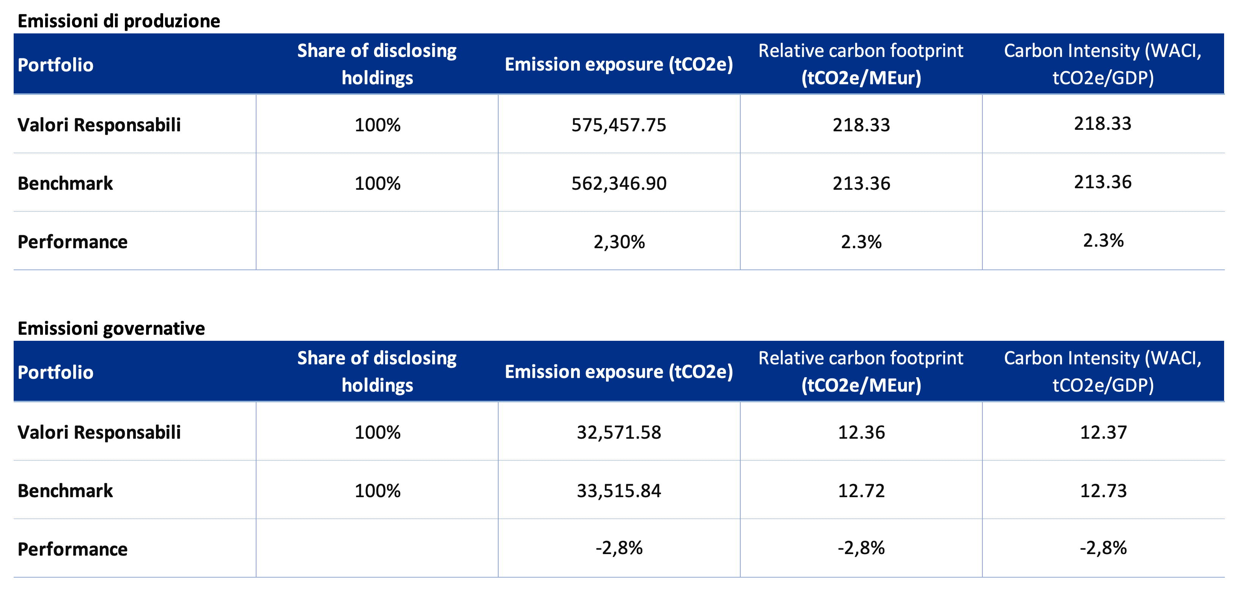The width and height of the screenshot is (1237, 589).
Task: Select the 12.73 benchmark carbon intensity cell
Action: pyautogui.click(x=1103, y=490)
